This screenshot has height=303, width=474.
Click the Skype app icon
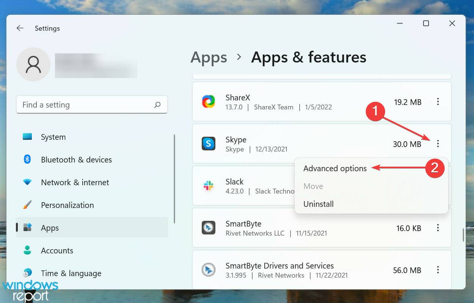(209, 144)
